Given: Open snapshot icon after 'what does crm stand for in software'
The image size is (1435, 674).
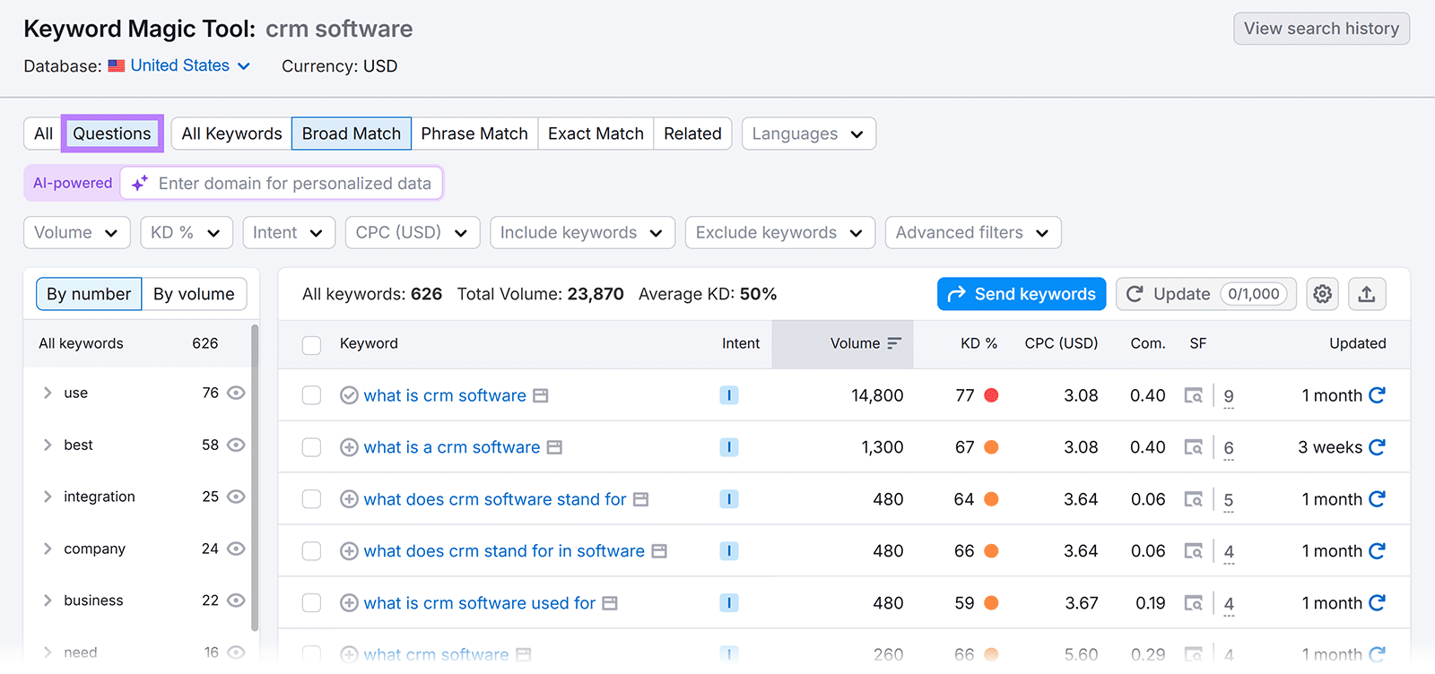Looking at the screenshot, I should click(x=659, y=551).
